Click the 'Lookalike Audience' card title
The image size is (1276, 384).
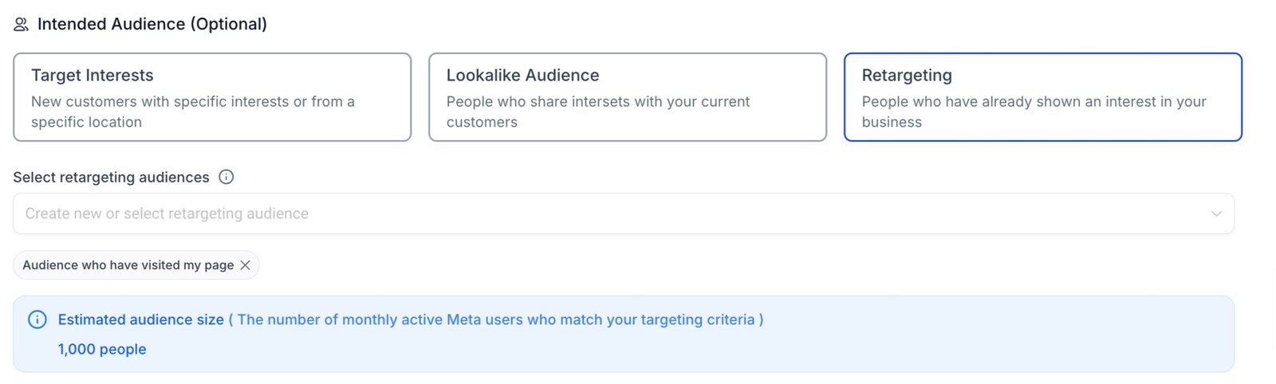[x=522, y=76]
